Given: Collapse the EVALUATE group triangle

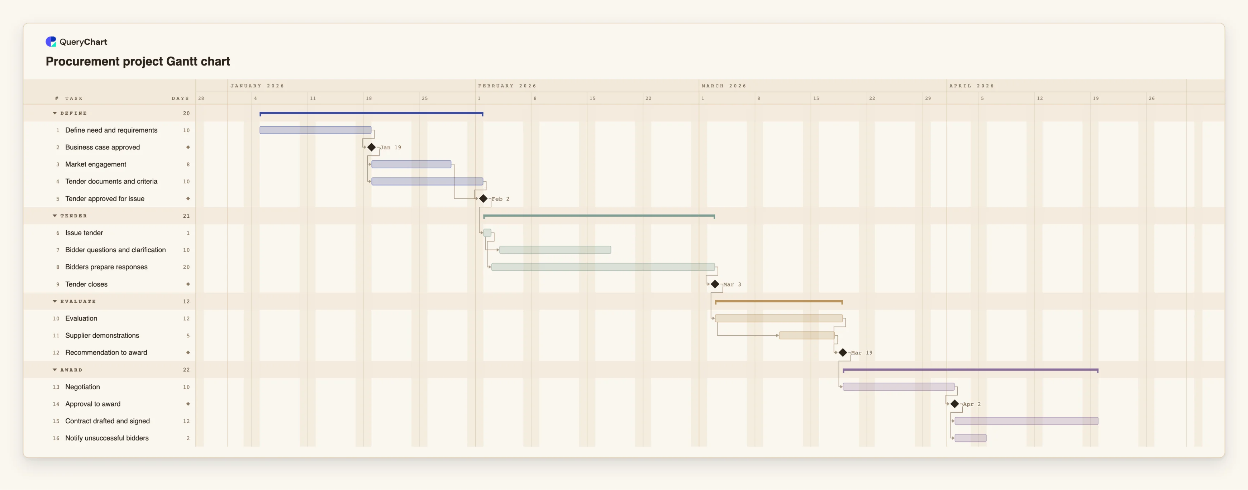Looking at the screenshot, I should point(55,301).
